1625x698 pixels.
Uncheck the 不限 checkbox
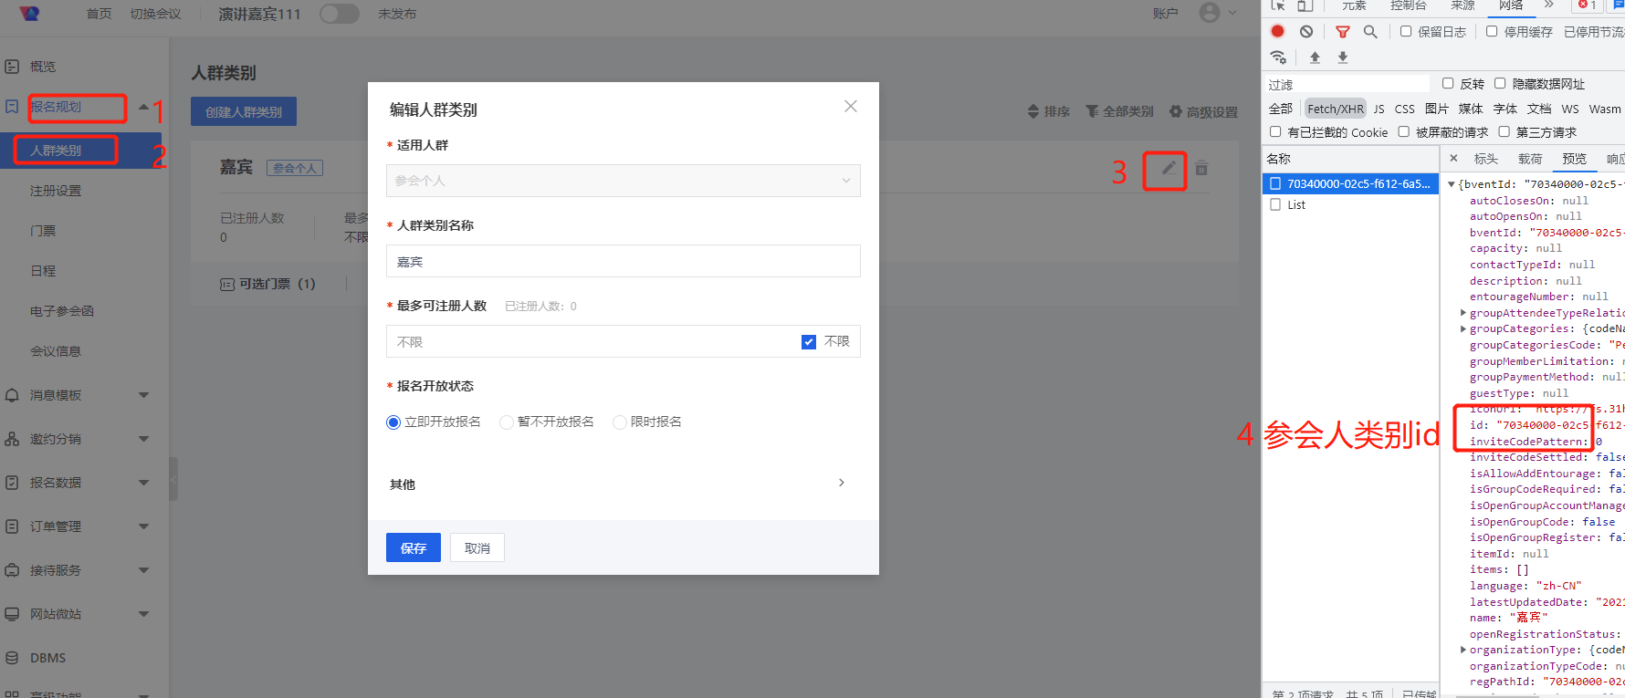click(809, 342)
